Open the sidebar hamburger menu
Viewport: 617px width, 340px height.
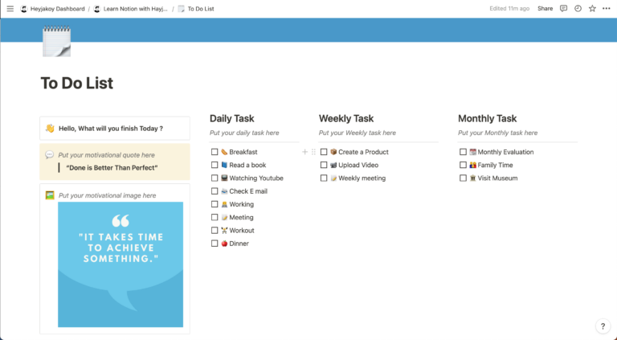pos(10,9)
